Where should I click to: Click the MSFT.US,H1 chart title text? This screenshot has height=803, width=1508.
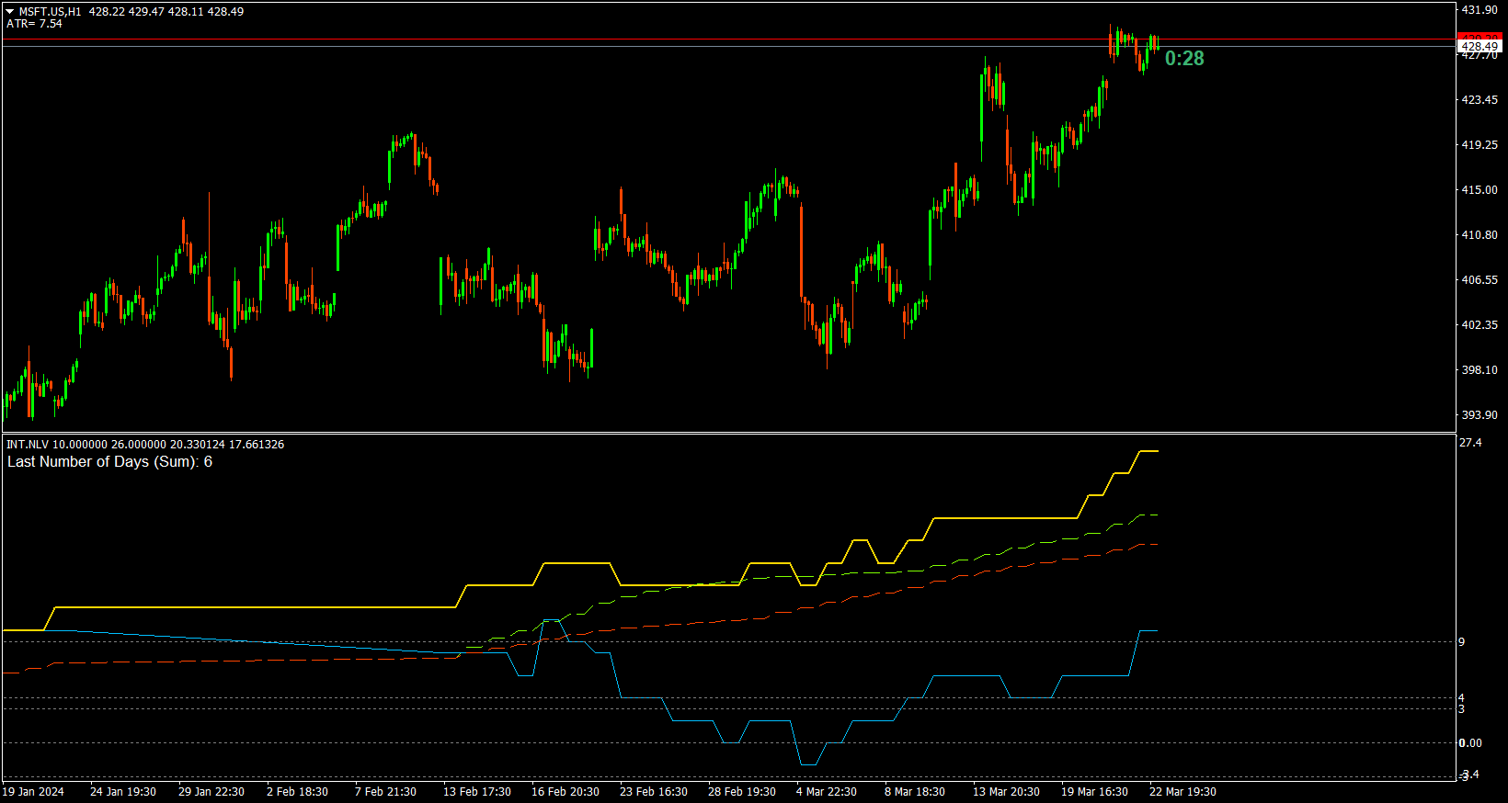[x=50, y=12]
